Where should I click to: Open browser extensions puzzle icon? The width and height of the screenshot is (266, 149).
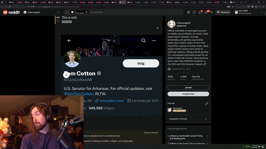tap(256, 7)
